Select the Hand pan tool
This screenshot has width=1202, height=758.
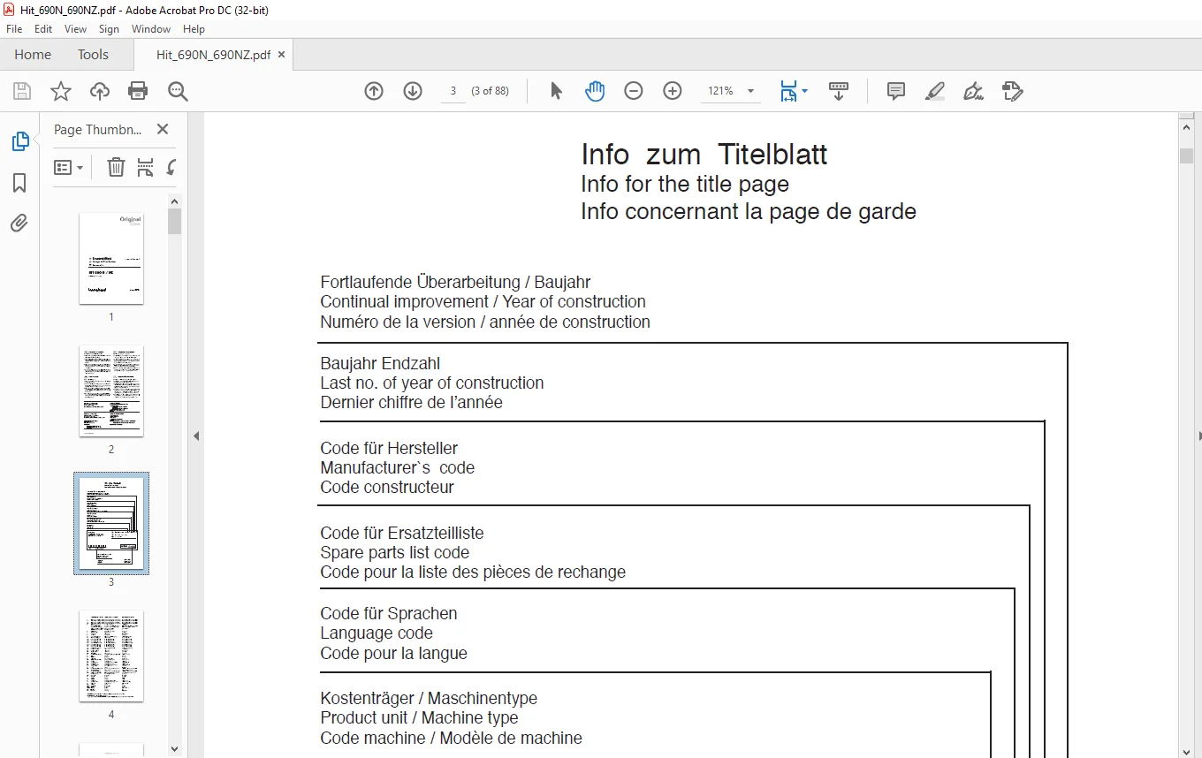click(x=595, y=91)
